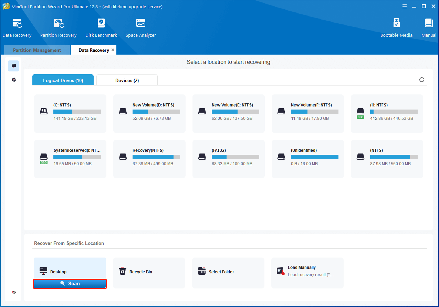Select the (C: NTFS) drive label
439x307 pixels.
pos(62,105)
